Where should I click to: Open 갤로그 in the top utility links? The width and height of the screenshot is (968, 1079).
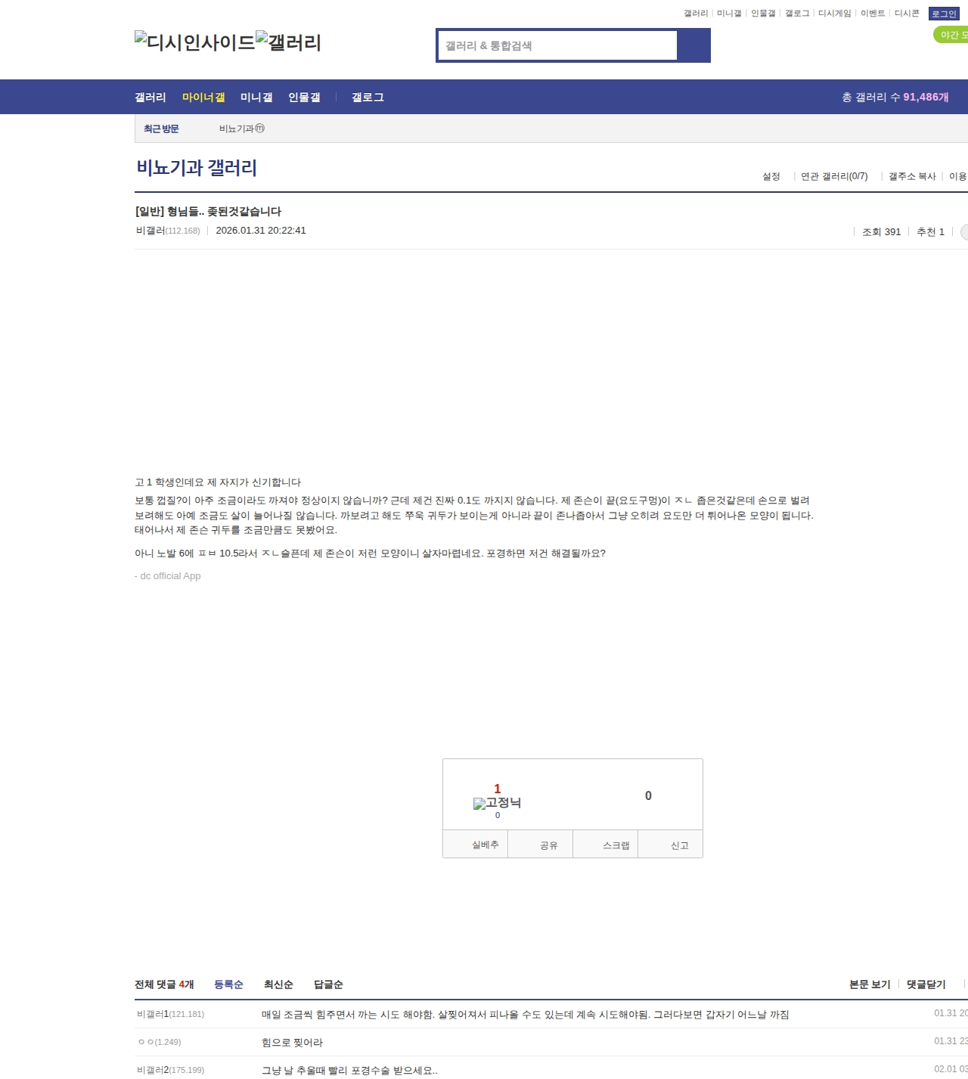797,14
